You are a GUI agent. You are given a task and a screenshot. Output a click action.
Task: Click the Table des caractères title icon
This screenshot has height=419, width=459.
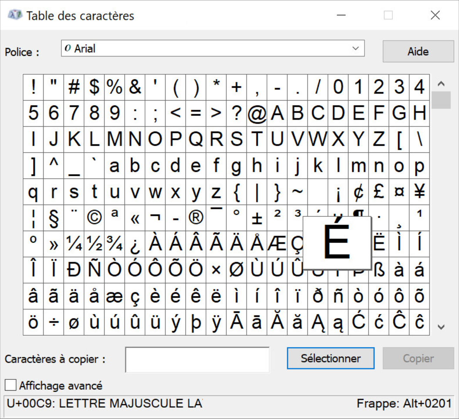pos(15,15)
